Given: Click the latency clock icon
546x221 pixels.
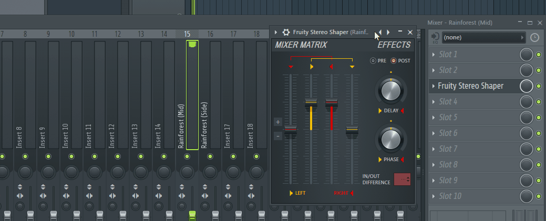Looking at the screenshot, I should pyautogui.click(x=534, y=38).
